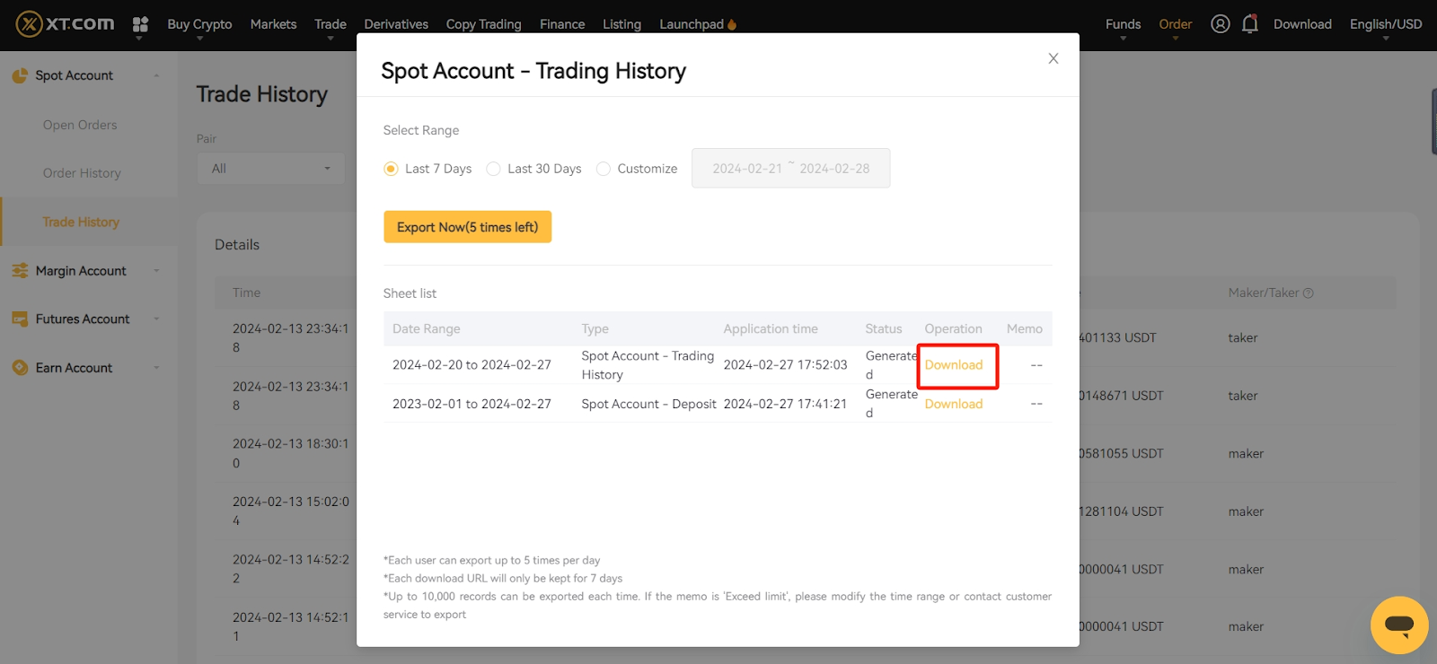
Task: Select the Last 30 Days option
Action: tap(493, 169)
